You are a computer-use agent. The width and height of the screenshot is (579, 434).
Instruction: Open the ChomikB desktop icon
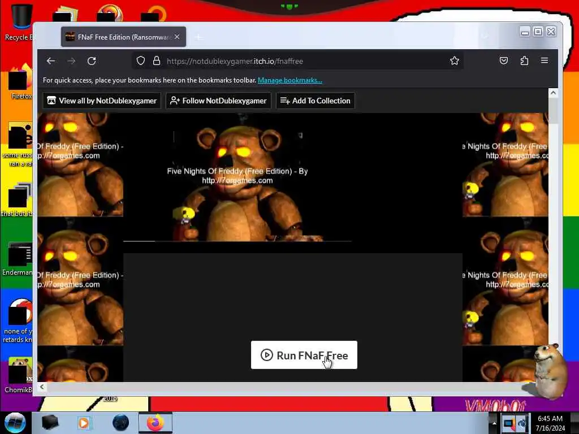(19, 375)
